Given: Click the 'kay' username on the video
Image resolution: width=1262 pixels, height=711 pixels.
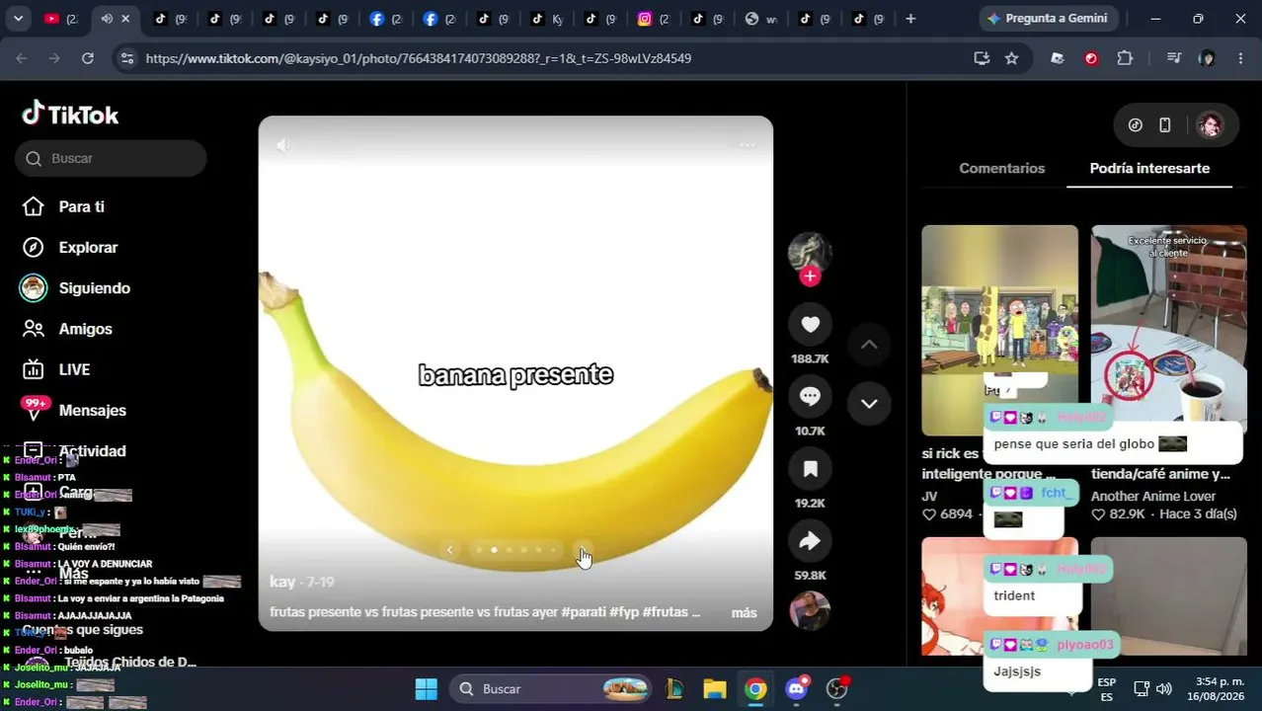Looking at the screenshot, I should [x=282, y=583].
